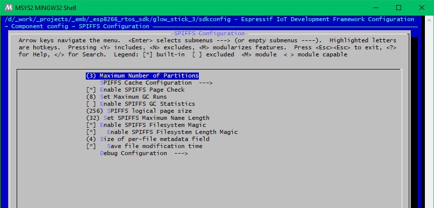Select Maximum Number of Partitions entry
This screenshot has height=208, width=434.
[142, 76]
